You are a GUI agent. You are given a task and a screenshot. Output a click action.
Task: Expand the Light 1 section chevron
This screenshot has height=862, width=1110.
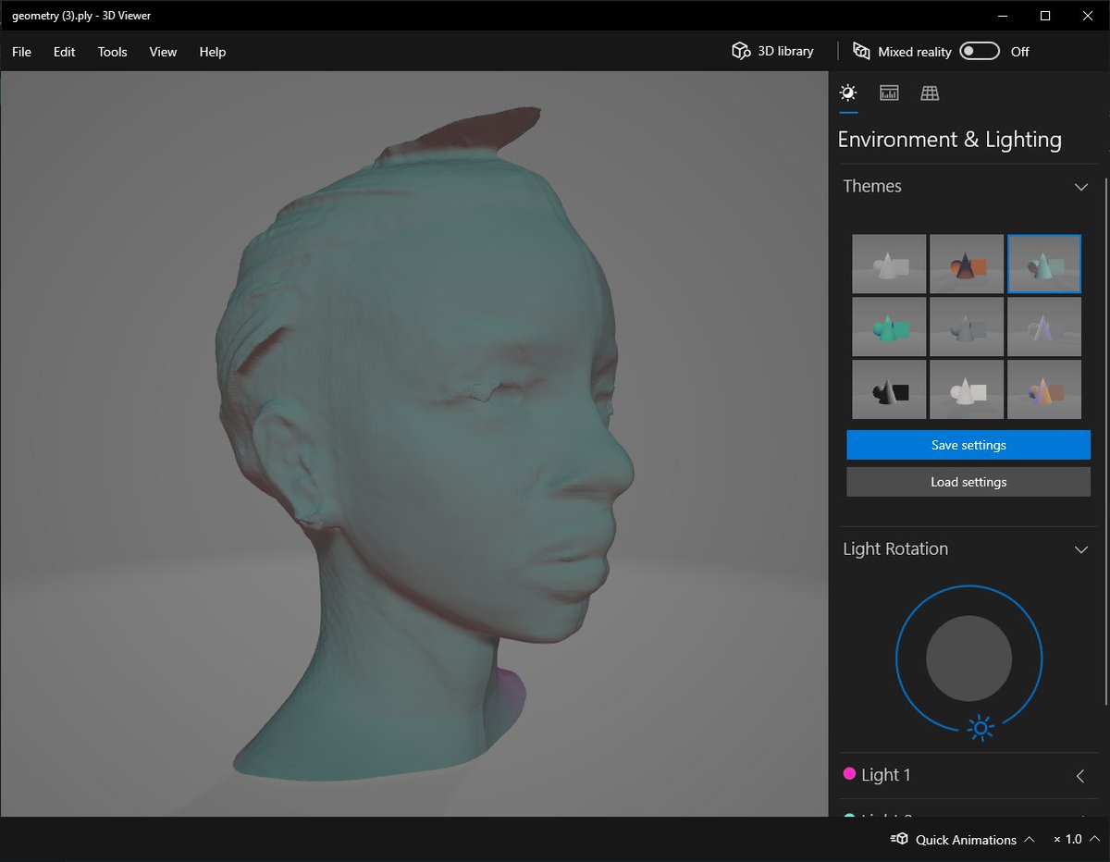coord(1080,776)
